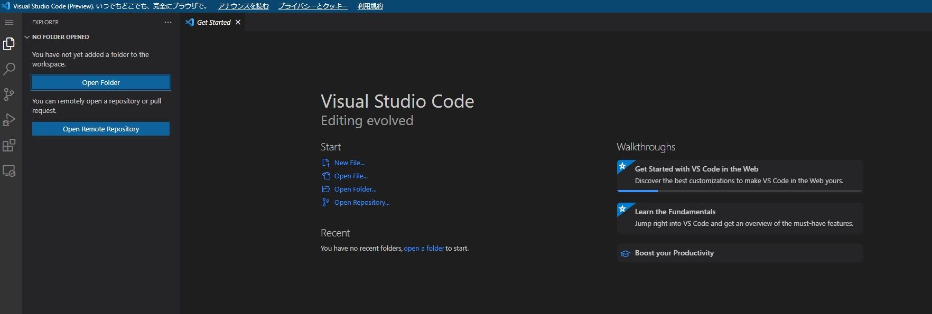Click the Boost your Productivity graduation cap icon

click(x=625, y=253)
